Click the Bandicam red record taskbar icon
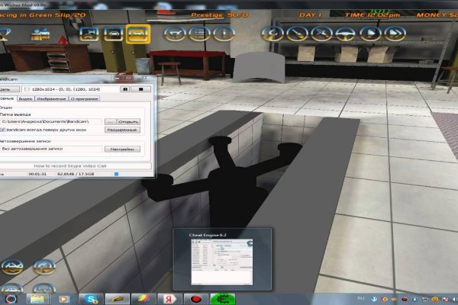 pyautogui.click(x=195, y=296)
